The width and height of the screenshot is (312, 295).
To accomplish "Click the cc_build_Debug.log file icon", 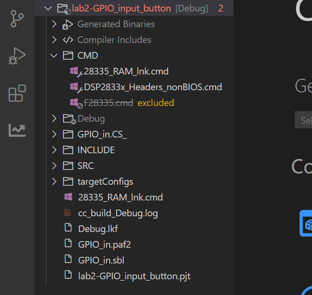I will point(68,213).
